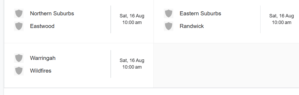Viewport: 299px width, 95px height.
Task: Open the Eastwood team link
Action: tap(42, 26)
